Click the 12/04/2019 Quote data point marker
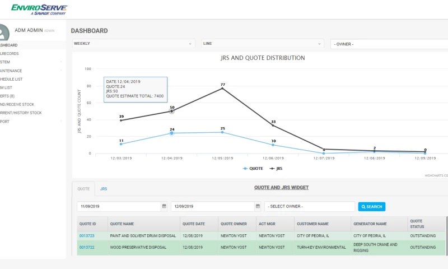The width and height of the screenshot is (448, 269). 172,133
